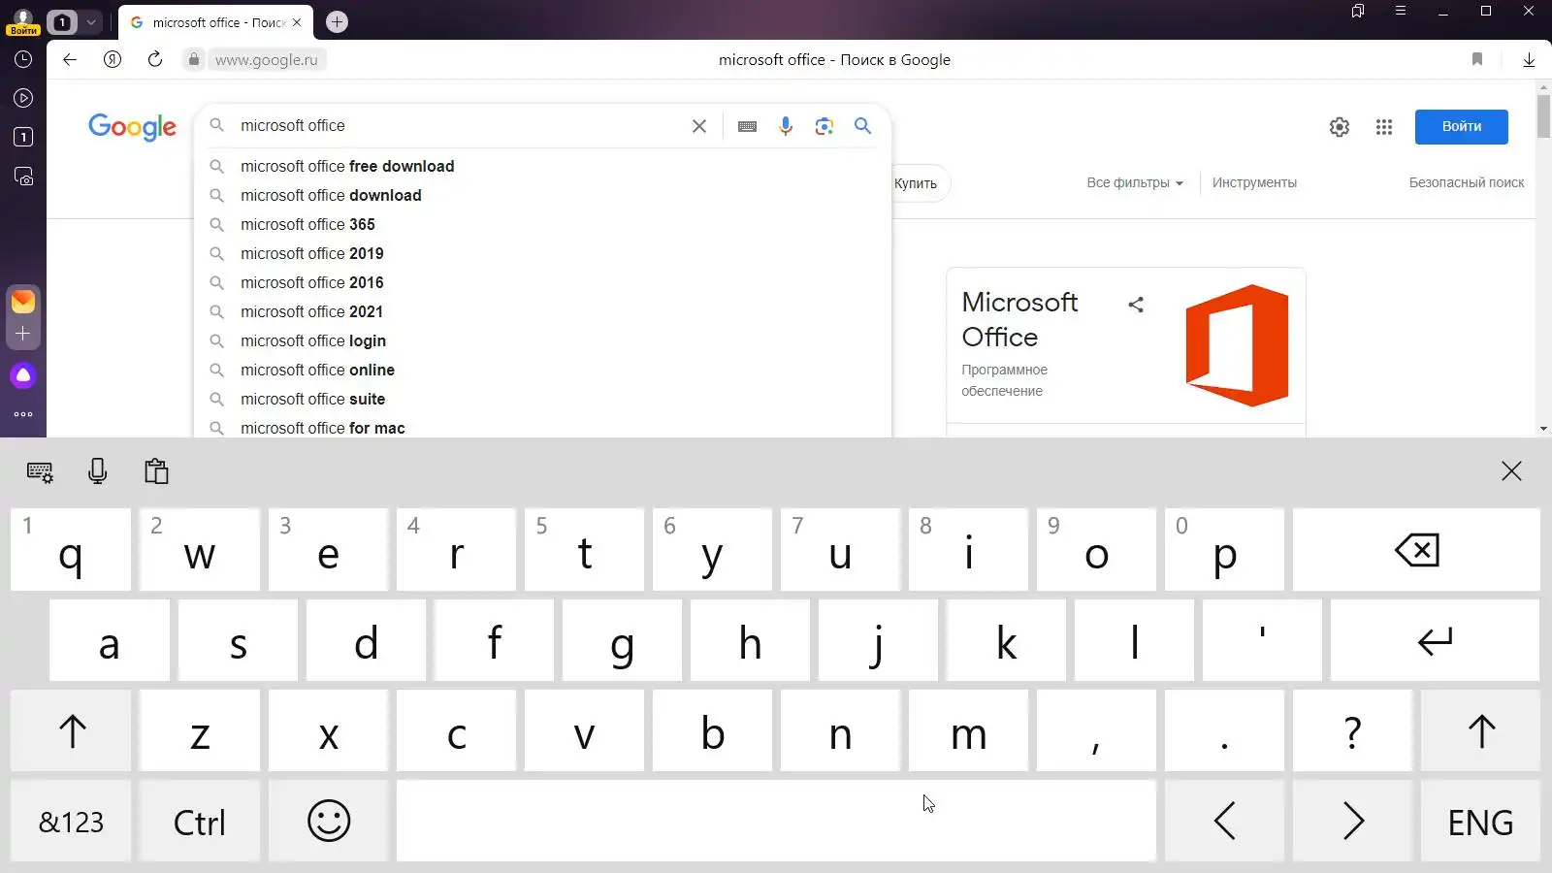Open browser history in the sidebar
This screenshot has height=873, width=1552.
tap(23, 59)
